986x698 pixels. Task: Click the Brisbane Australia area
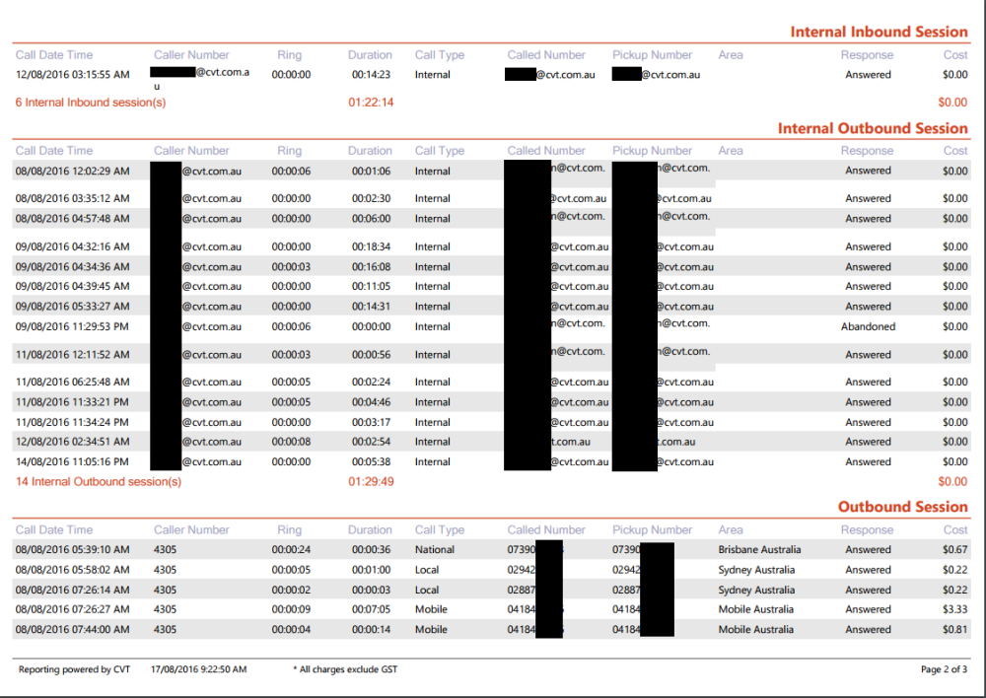coord(759,549)
